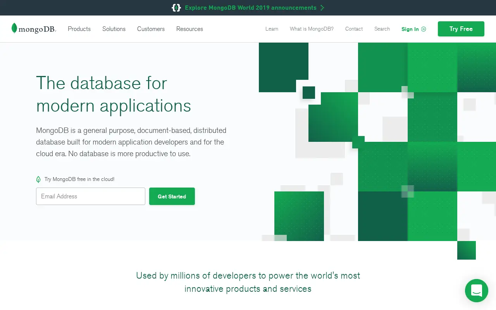Click the Try Free button
The height and width of the screenshot is (310, 496).
pyautogui.click(x=461, y=29)
